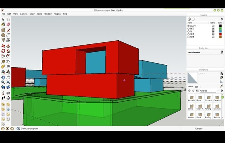
Task: Select the Circle tool
Action: click(3, 35)
